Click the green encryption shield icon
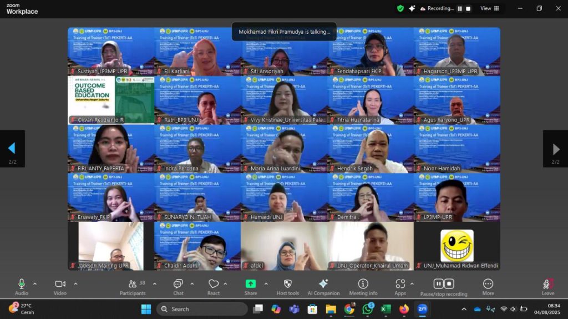The width and height of the screenshot is (568, 319). click(x=400, y=8)
